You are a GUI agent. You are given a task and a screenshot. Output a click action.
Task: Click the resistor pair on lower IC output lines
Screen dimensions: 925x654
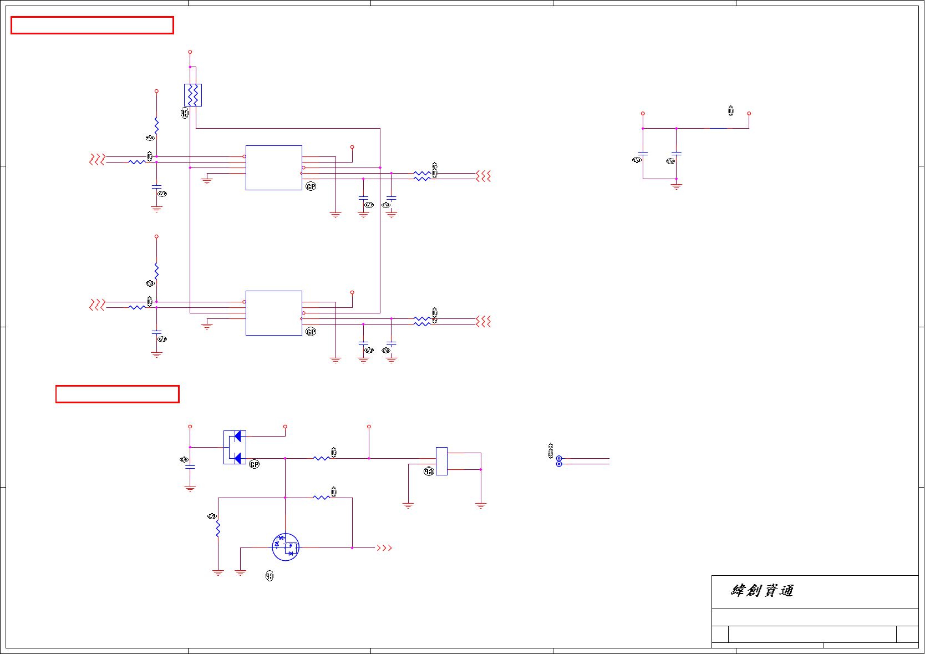click(x=422, y=321)
